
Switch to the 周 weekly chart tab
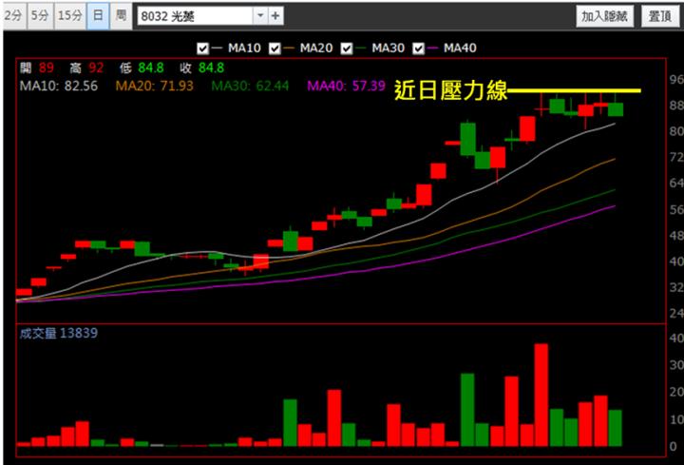pyautogui.click(x=121, y=16)
